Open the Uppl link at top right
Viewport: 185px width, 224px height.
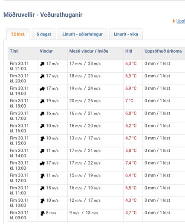tap(181, 21)
